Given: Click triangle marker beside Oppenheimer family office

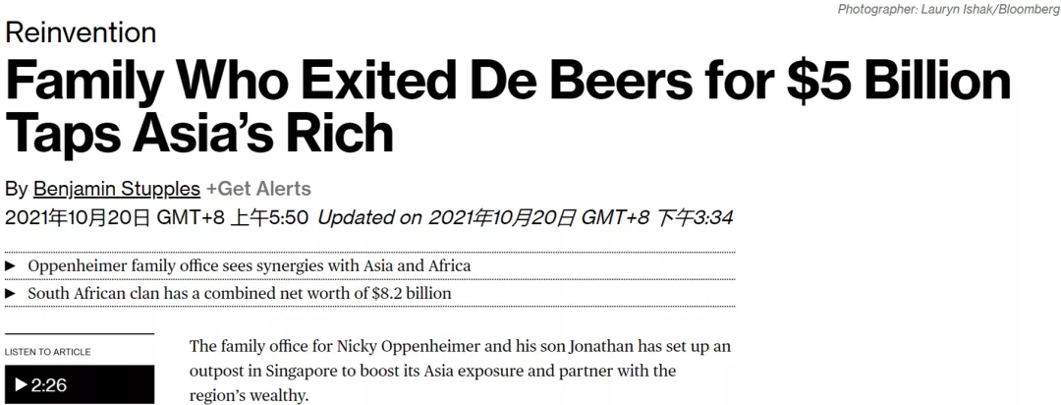Looking at the screenshot, I should [10, 266].
